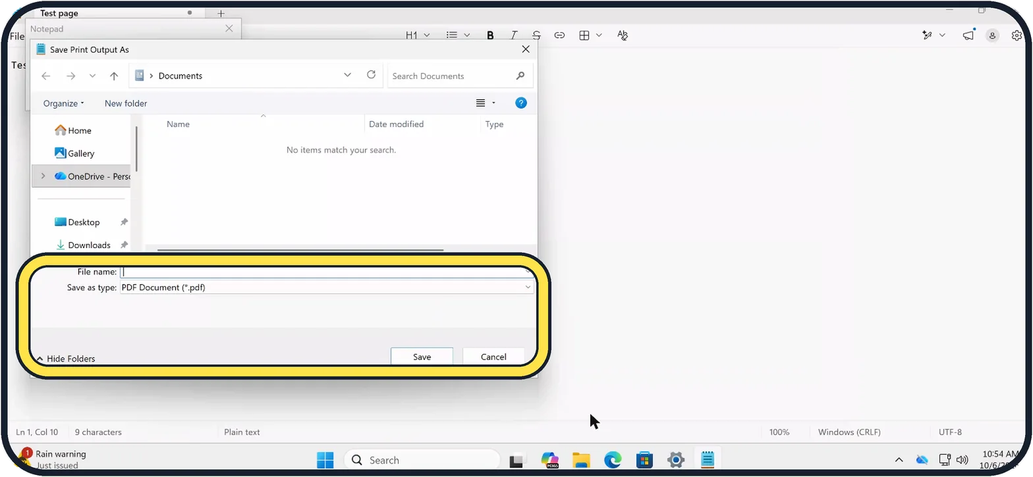
Task: Open the Organize dropdown menu
Action: pyautogui.click(x=63, y=103)
